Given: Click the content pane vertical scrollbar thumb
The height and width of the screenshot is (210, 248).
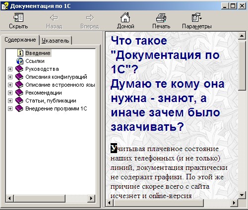Looking at the screenshot, I should pyautogui.click(x=242, y=66).
